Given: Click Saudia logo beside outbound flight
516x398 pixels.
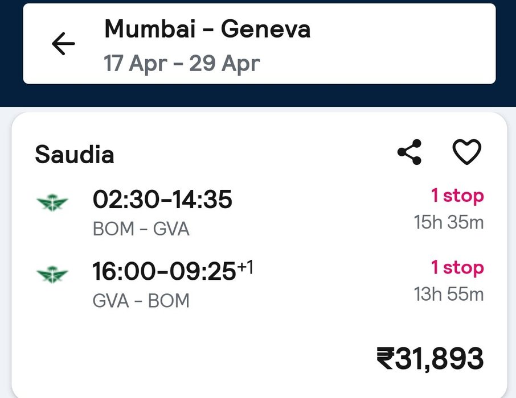Looking at the screenshot, I should tap(52, 201).
